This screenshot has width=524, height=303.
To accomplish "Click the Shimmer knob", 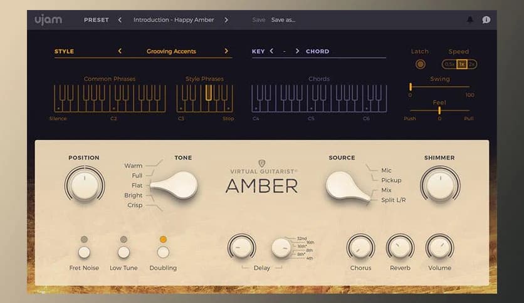I will (x=440, y=185).
